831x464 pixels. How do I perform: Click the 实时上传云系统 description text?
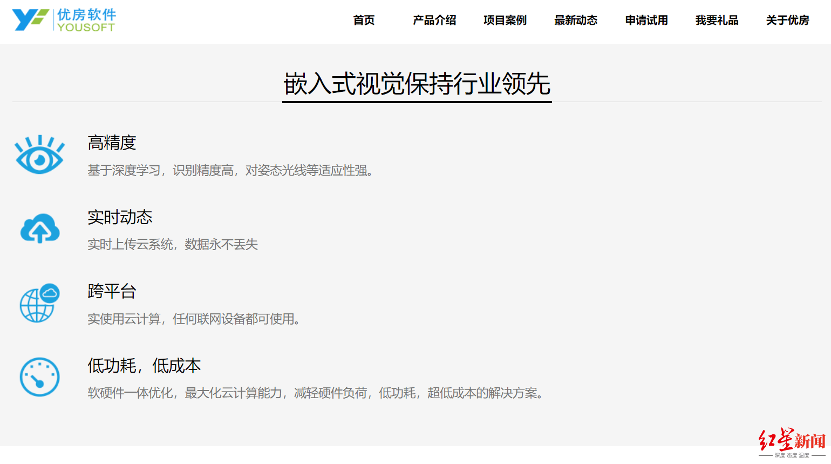(173, 245)
